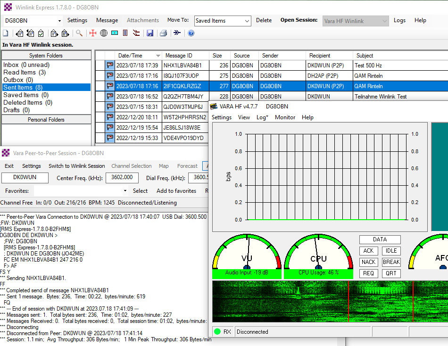Click the flag icon of message NHX1LBVA84B1
The width and height of the screenshot is (448, 346).
point(110,66)
